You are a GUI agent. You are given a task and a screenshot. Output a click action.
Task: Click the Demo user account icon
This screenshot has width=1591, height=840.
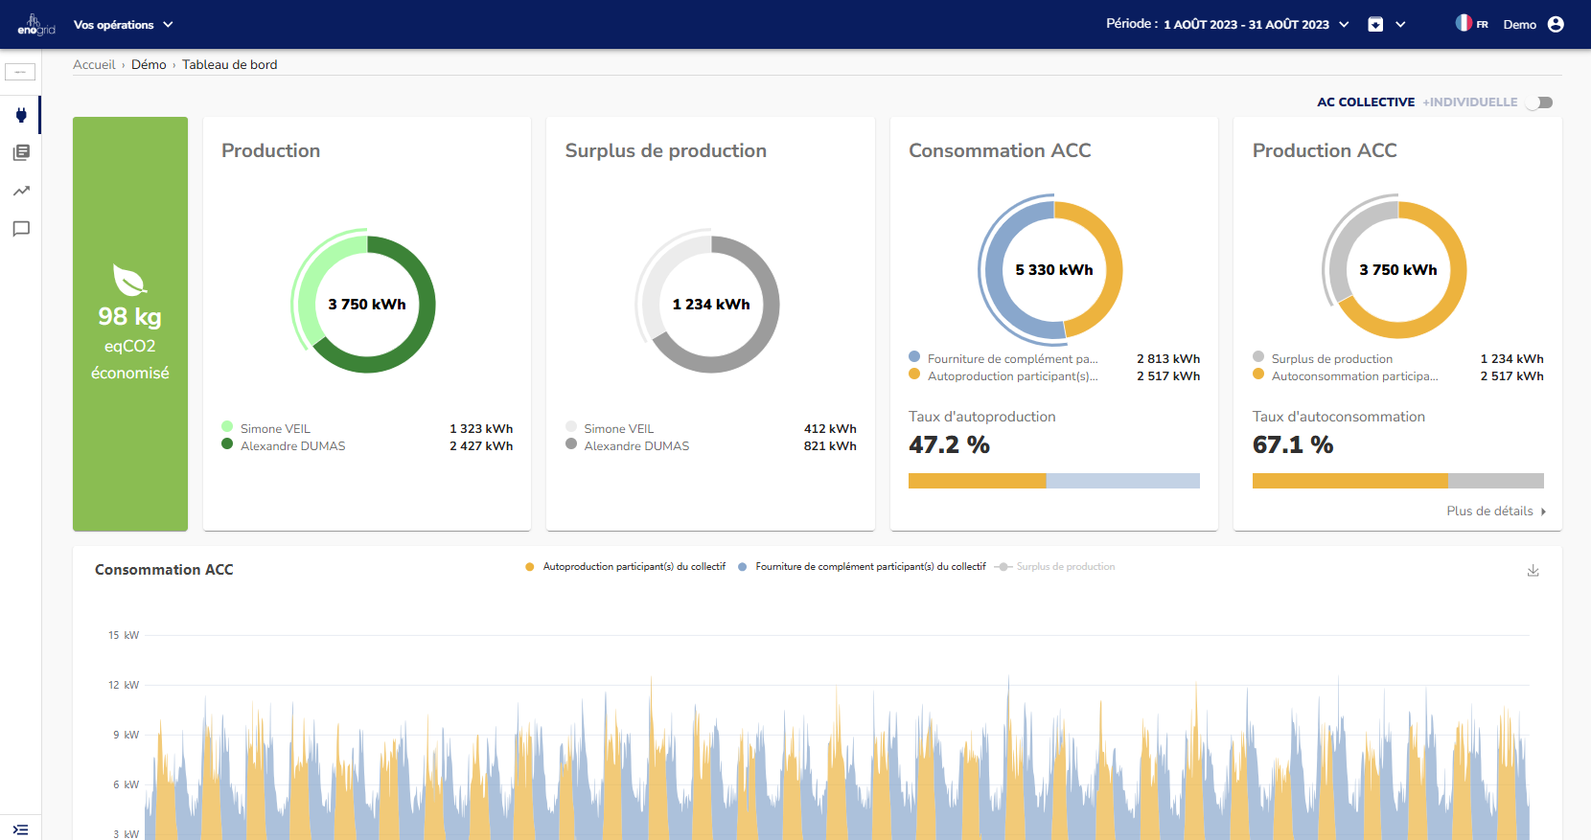(1556, 25)
